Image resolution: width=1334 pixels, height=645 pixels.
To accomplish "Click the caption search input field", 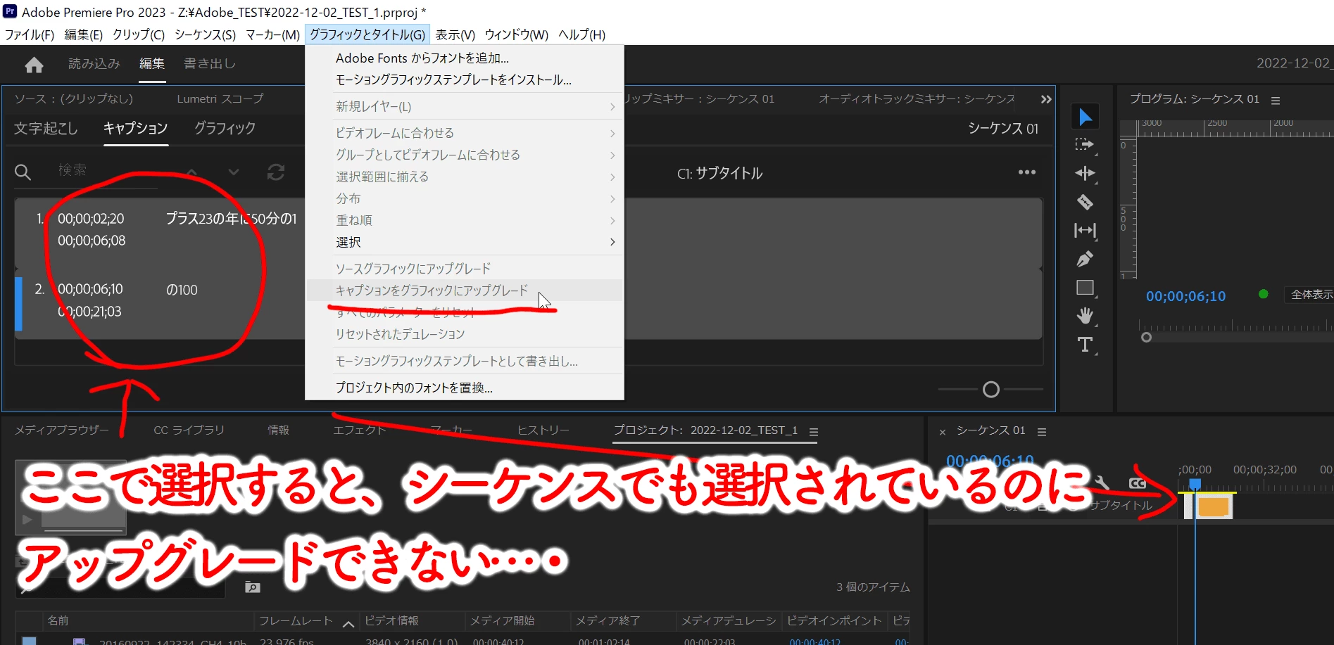I will click(106, 171).
